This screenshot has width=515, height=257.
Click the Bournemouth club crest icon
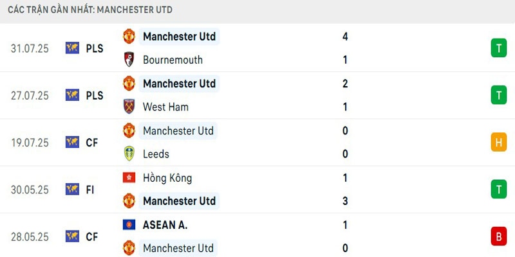pos(129,60)
